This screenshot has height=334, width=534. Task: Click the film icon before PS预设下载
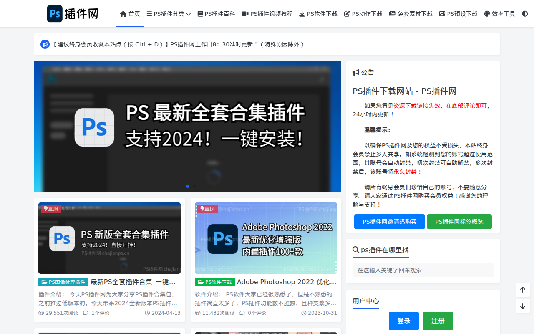pos(442,14)
